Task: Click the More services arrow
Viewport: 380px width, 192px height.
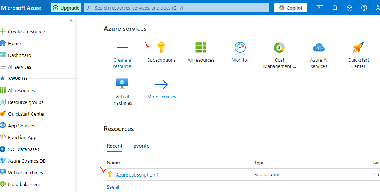Action: (161, 84)
